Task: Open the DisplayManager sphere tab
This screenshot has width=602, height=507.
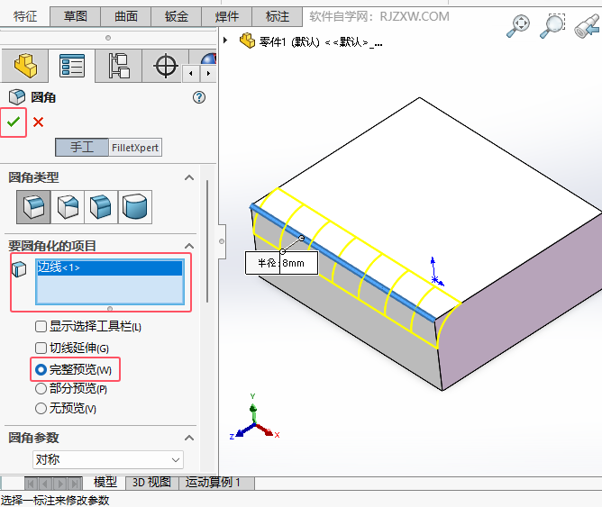Action: (207, 58)
